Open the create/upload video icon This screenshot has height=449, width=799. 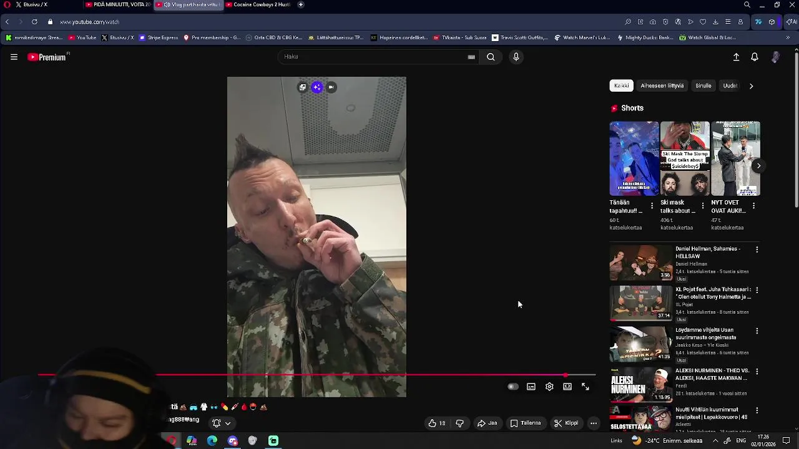click(736, 57)
